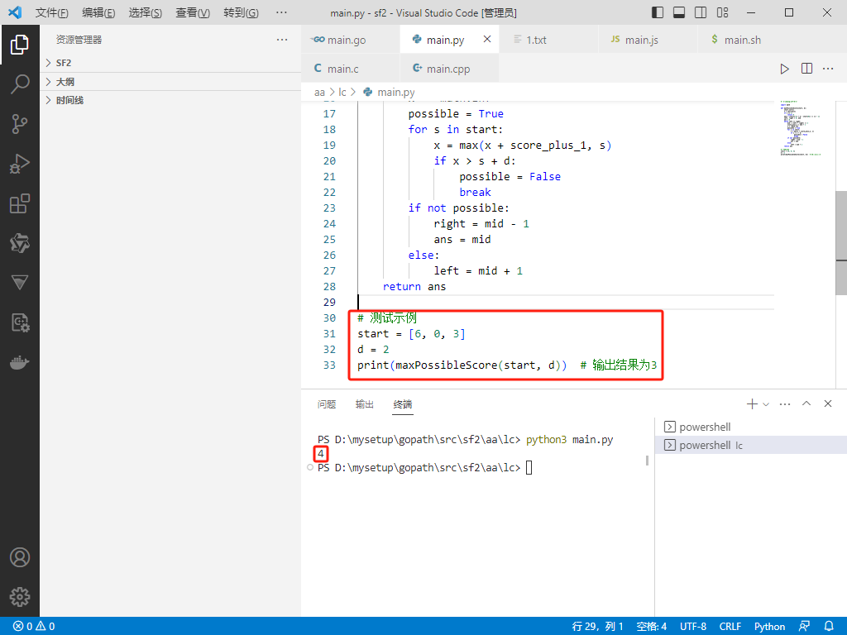Image resolution: width=847 pixels, height=635 pixels.
Task: Click the feedback icon in status bar
Action: point(804,626)
